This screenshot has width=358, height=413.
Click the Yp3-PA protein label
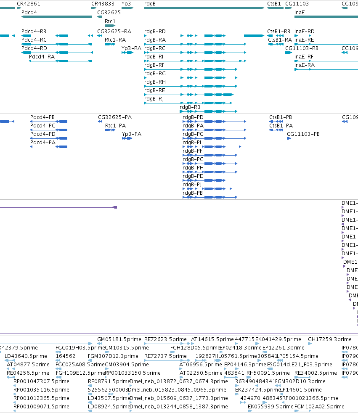click(x=132, y=134)
